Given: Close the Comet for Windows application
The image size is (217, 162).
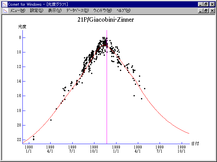Looking at the screenshot, I should pyautogui.click(x=212, y=4).
